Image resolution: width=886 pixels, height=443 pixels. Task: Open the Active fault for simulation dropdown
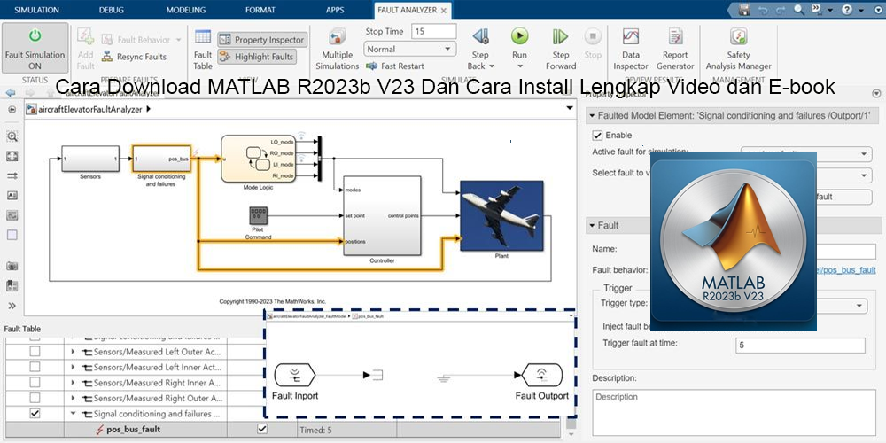point(806,153)
